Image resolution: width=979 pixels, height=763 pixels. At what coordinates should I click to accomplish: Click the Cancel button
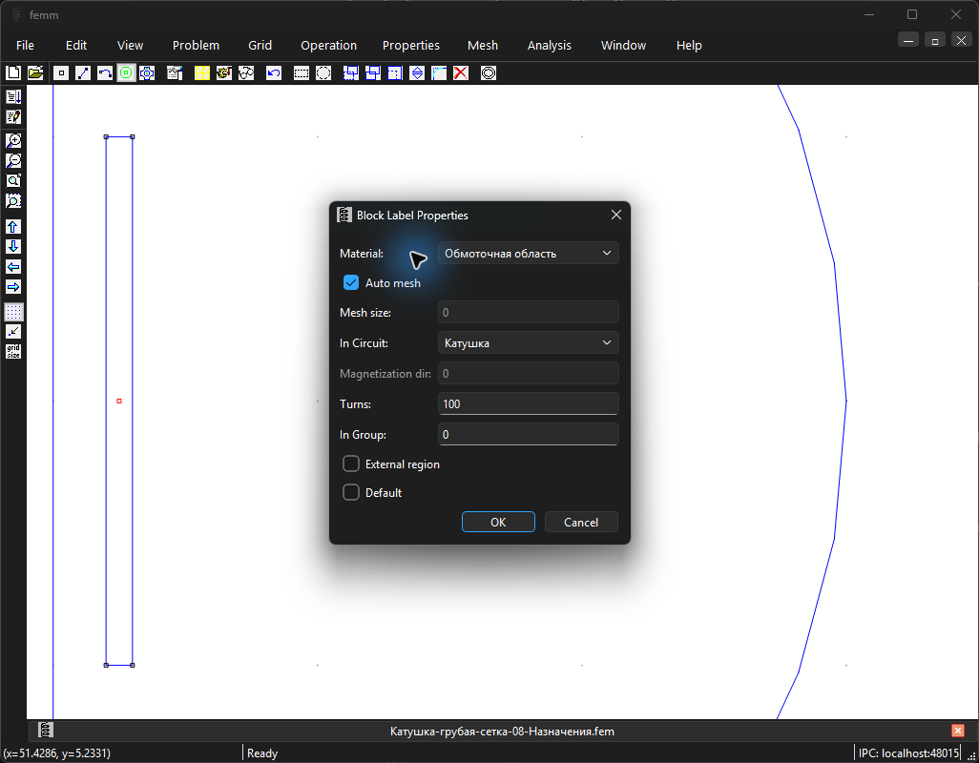[x=581, y=523]
